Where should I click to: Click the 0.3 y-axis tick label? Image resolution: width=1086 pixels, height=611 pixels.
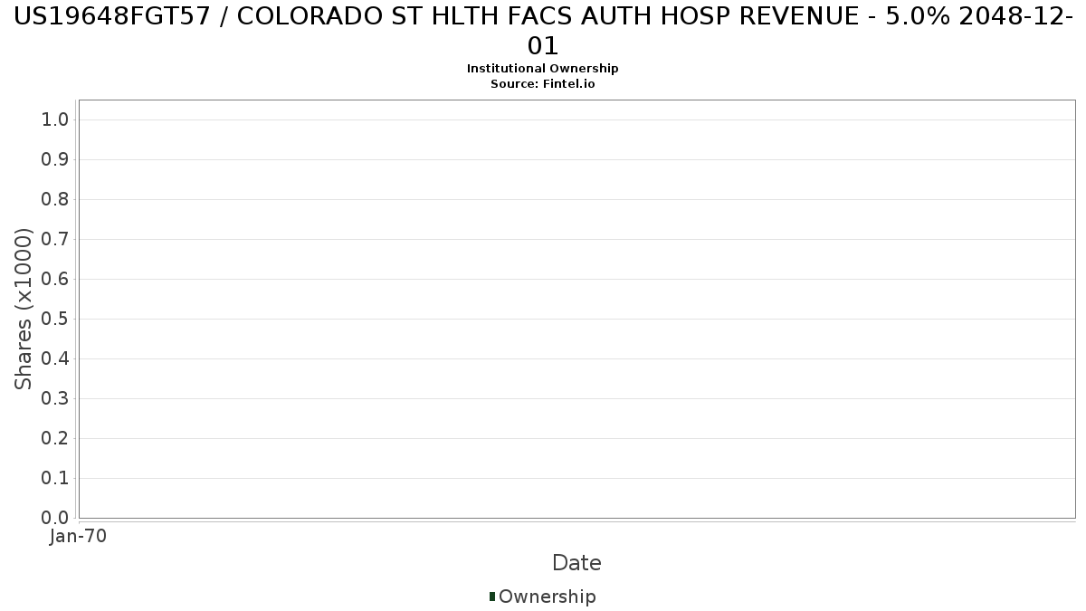[55, 398]
